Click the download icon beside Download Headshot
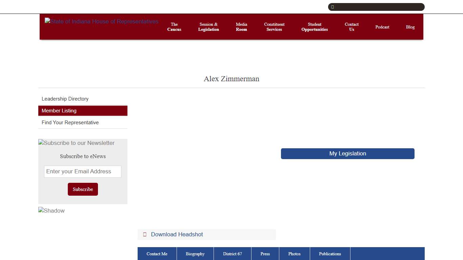The height and width of the screenshot is (260, 463). [145, 235]
